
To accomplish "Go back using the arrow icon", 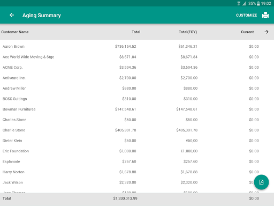I will pyautogui.click(x=12, y=15).
